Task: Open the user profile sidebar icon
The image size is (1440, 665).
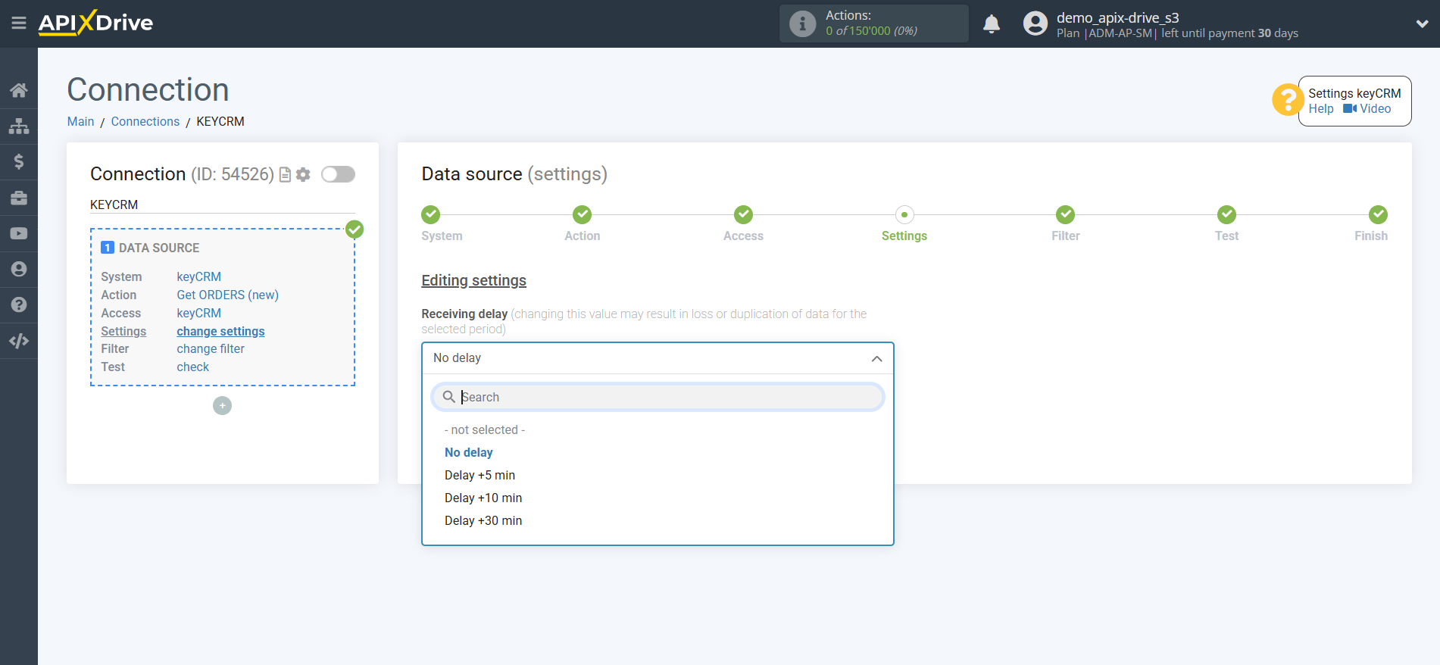Action: coord(19,269)
